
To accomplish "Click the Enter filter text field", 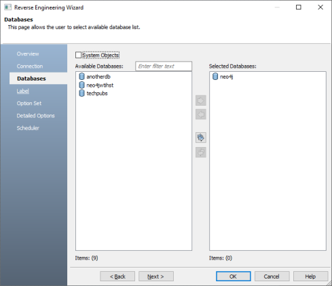I will click(164, 66).
